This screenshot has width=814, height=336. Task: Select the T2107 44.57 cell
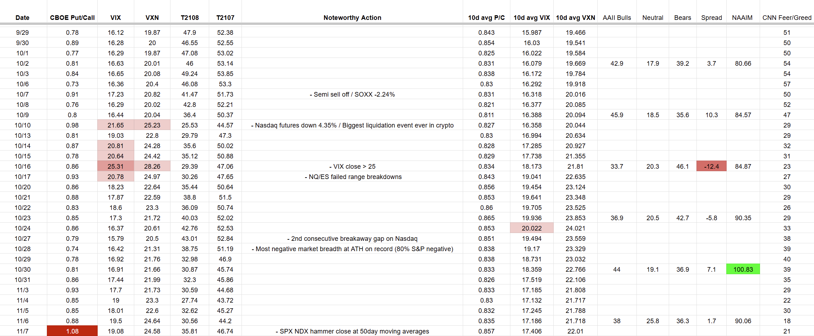pyautogui.click(x=225, y=125)
